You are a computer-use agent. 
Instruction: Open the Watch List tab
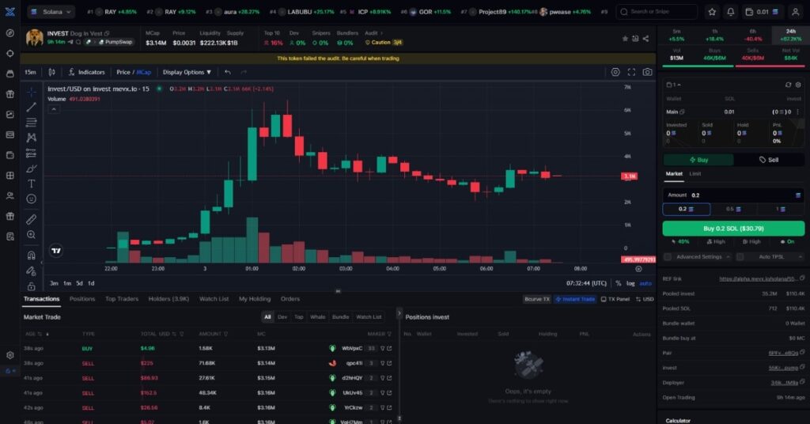click(x=214, y=299)
